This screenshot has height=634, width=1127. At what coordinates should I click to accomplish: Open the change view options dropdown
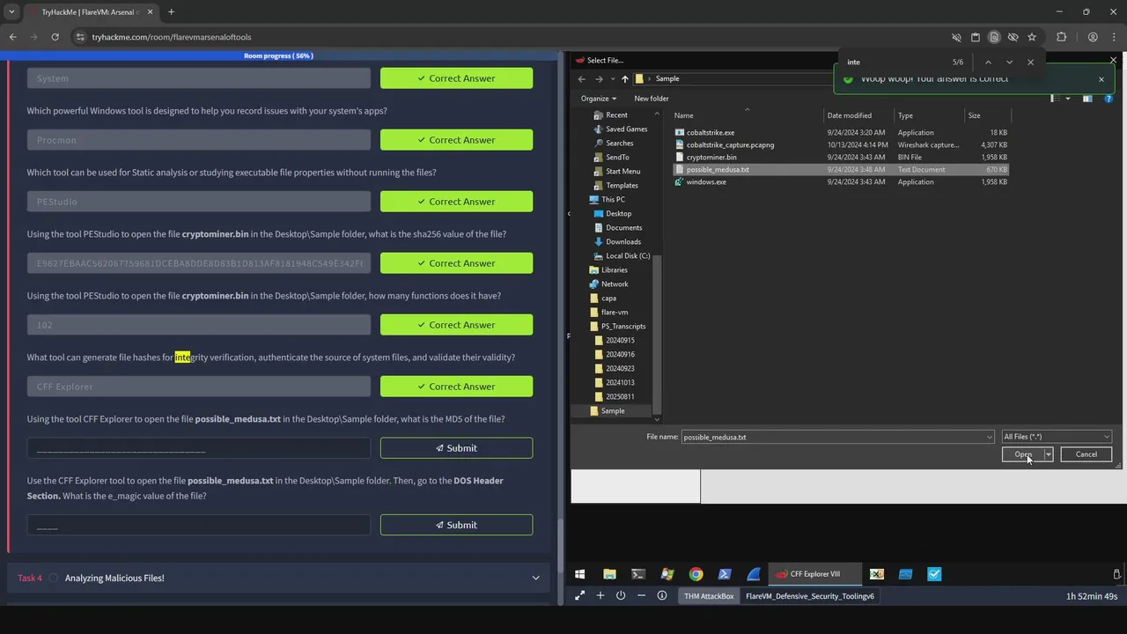pyautogui.click(x=1067, y=99)
